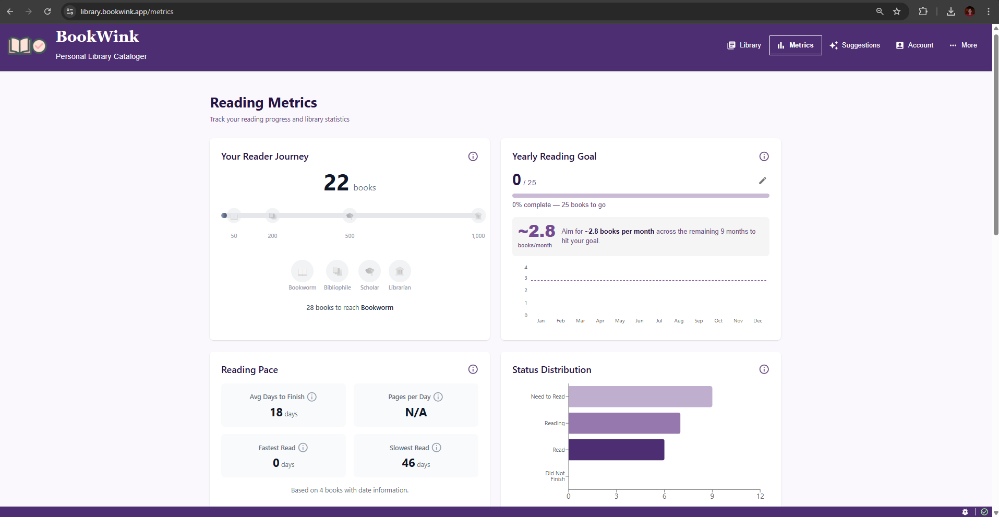Show the Fastest Read info tooltip
Viewport: 999px width, 517px height.
[x=303, y=448]
